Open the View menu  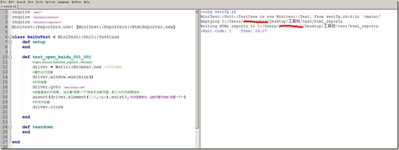(31, 2)
